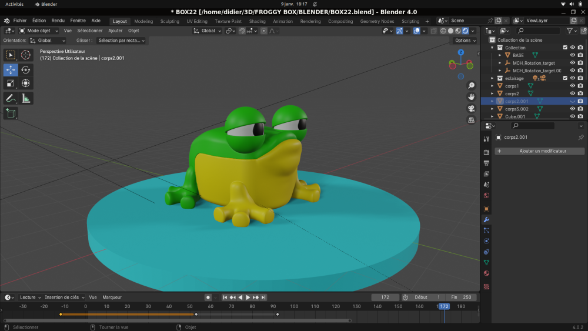Choose the Annotate pencil tool
This screenshot has width=588, height=331.
pyautogui.click(x=11, y=98)
